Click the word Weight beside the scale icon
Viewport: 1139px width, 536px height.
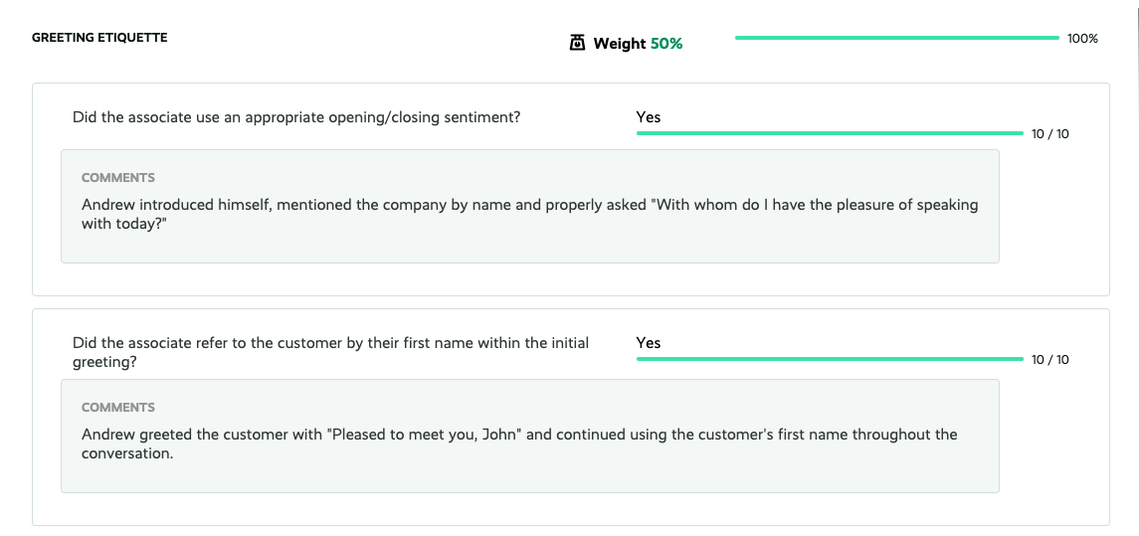click(x=620, y=44)
